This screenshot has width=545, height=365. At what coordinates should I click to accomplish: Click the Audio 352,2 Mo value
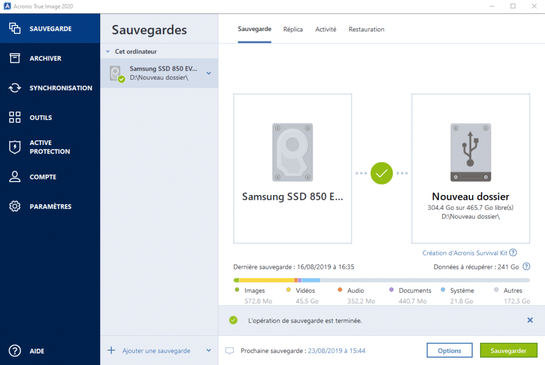[x=361, y=301]
